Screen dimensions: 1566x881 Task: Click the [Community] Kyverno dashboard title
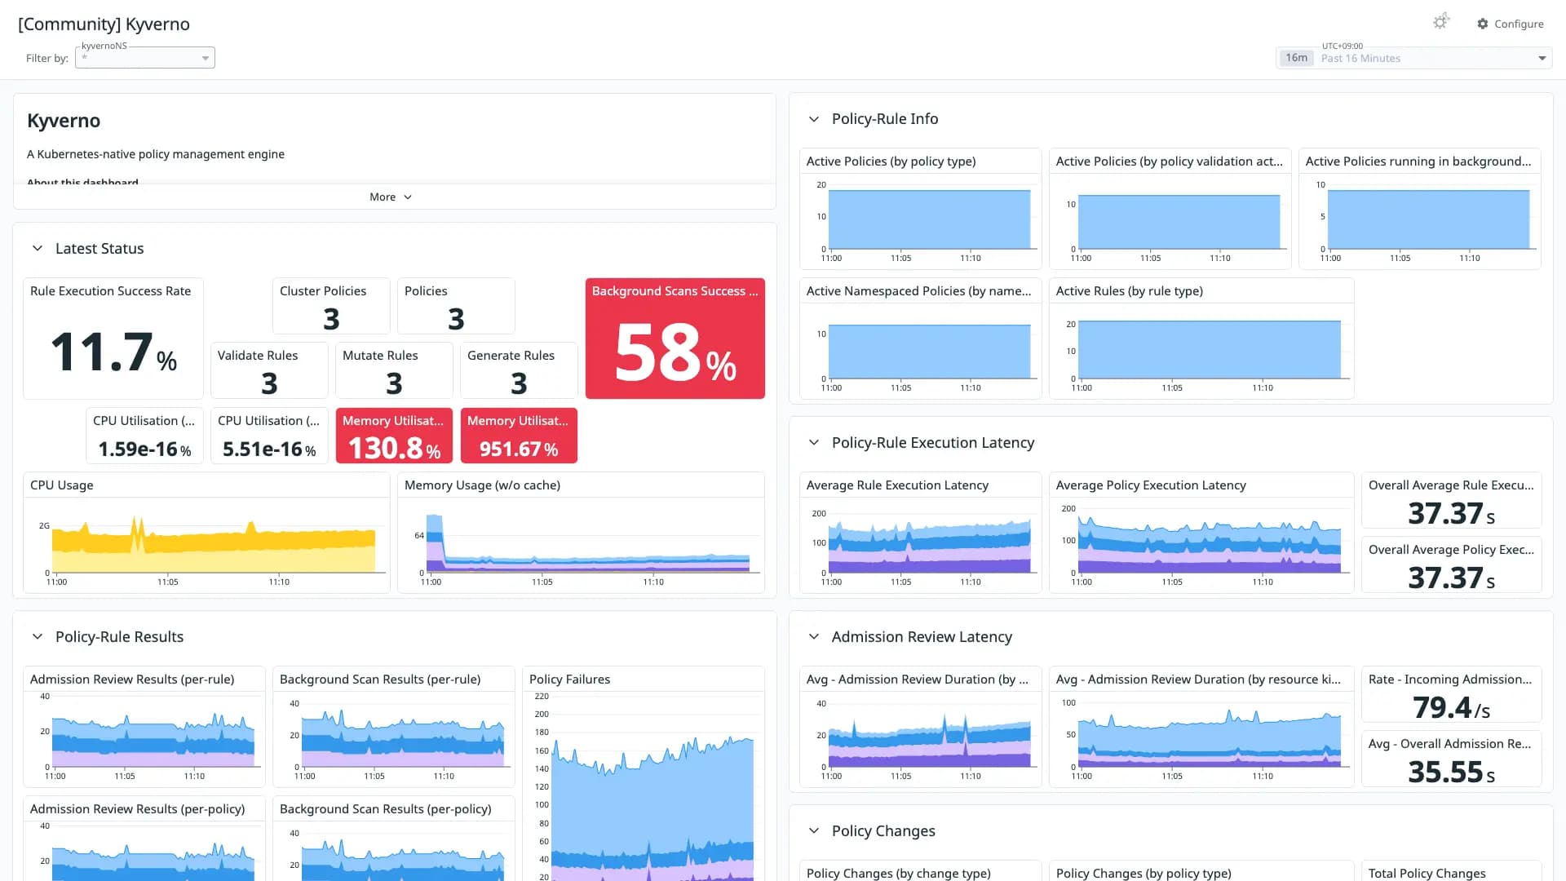point(104,24)
